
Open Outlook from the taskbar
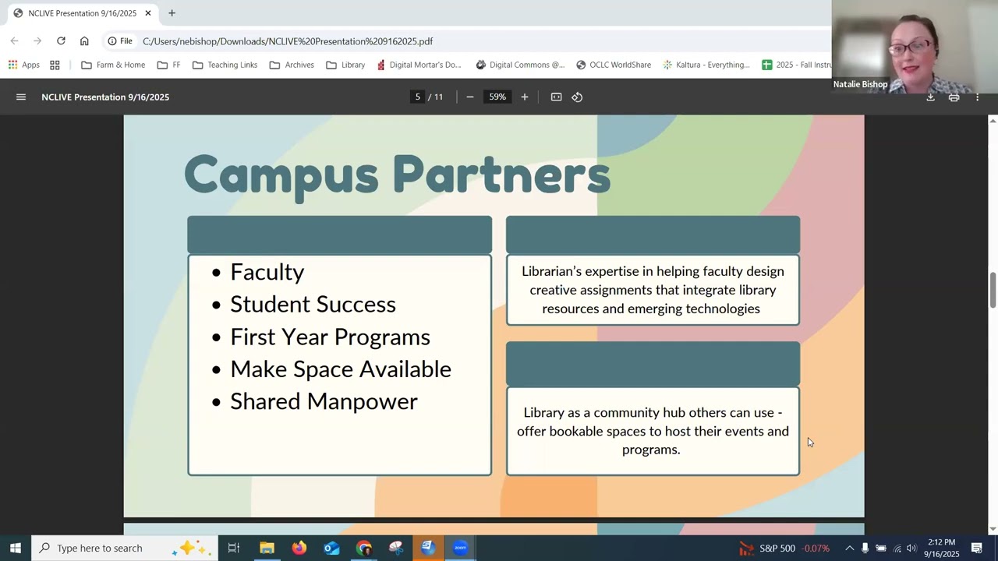[331, 548]
